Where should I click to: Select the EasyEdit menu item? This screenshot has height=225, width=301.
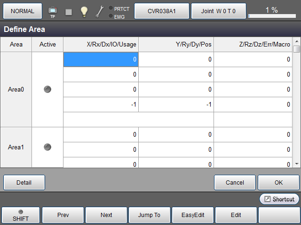[x=193, y=215]
